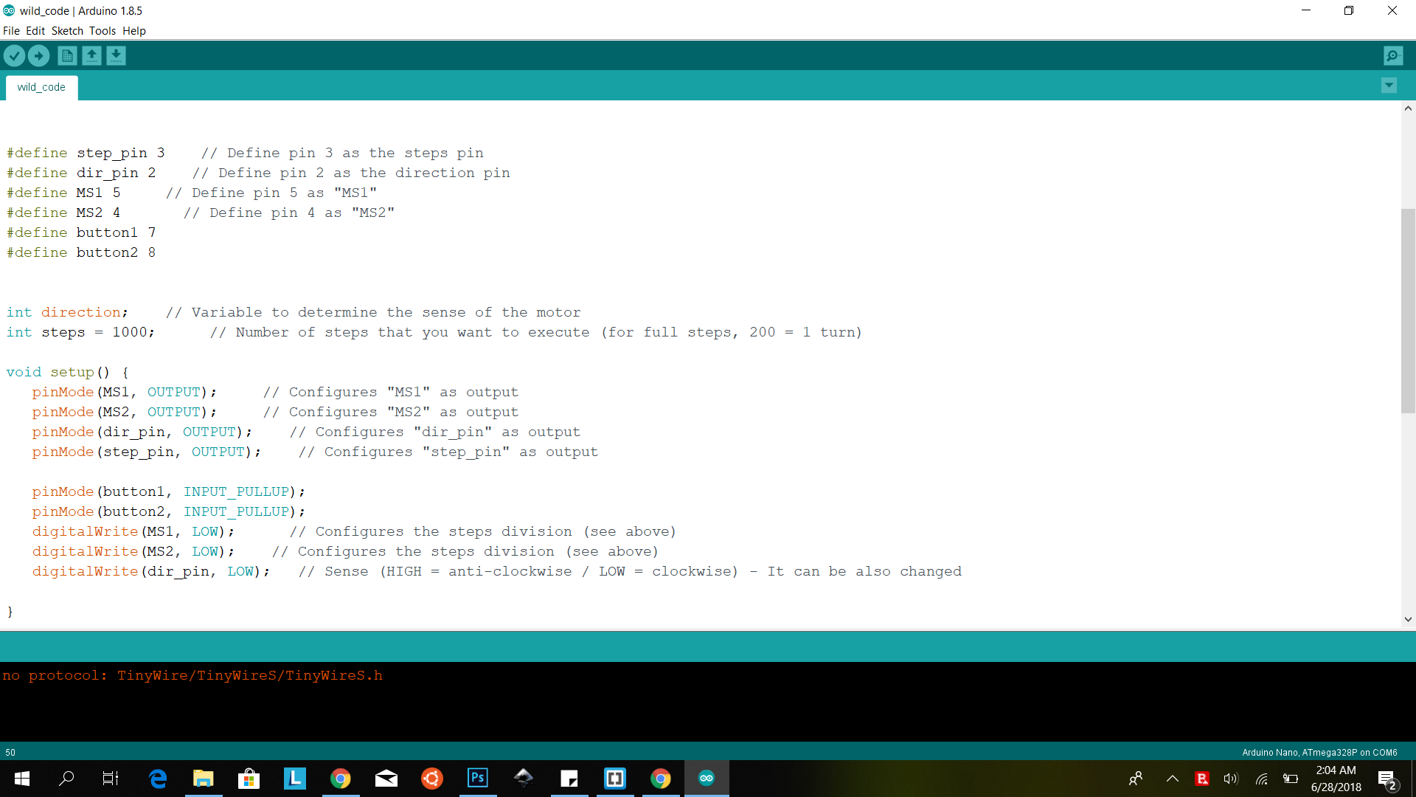Select the wild_code tab
Screen dimensions: 1416x797
41,87
